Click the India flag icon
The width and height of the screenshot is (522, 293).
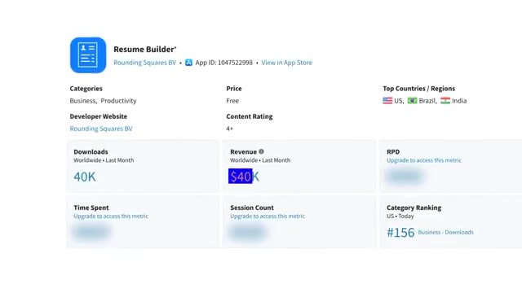coord(445,101)
